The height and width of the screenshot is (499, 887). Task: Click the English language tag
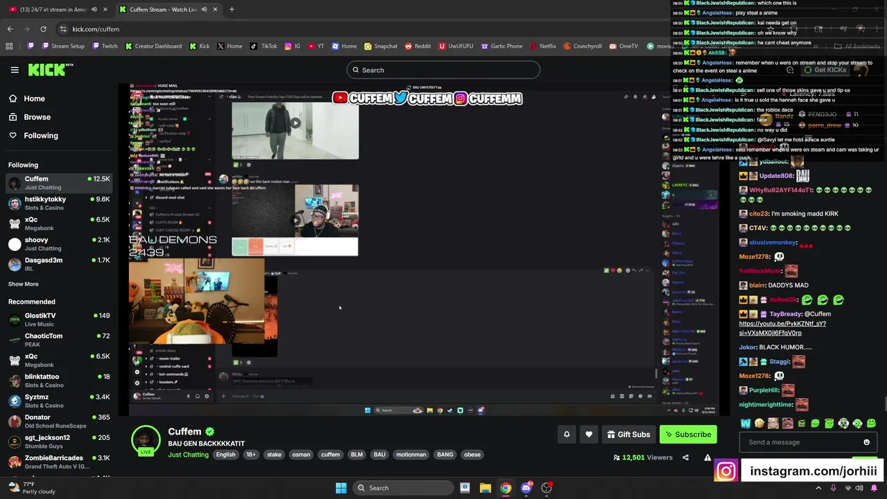(225, 455)
